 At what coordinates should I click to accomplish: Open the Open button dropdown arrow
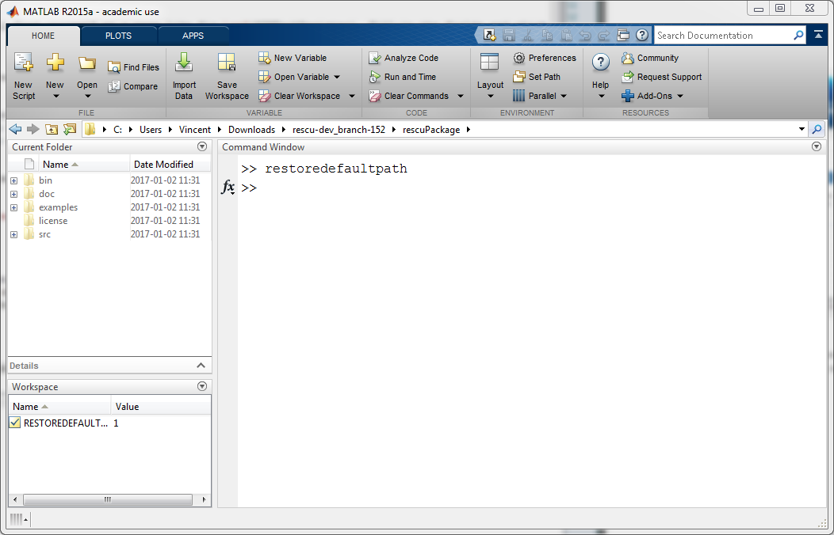pos(88,97)
